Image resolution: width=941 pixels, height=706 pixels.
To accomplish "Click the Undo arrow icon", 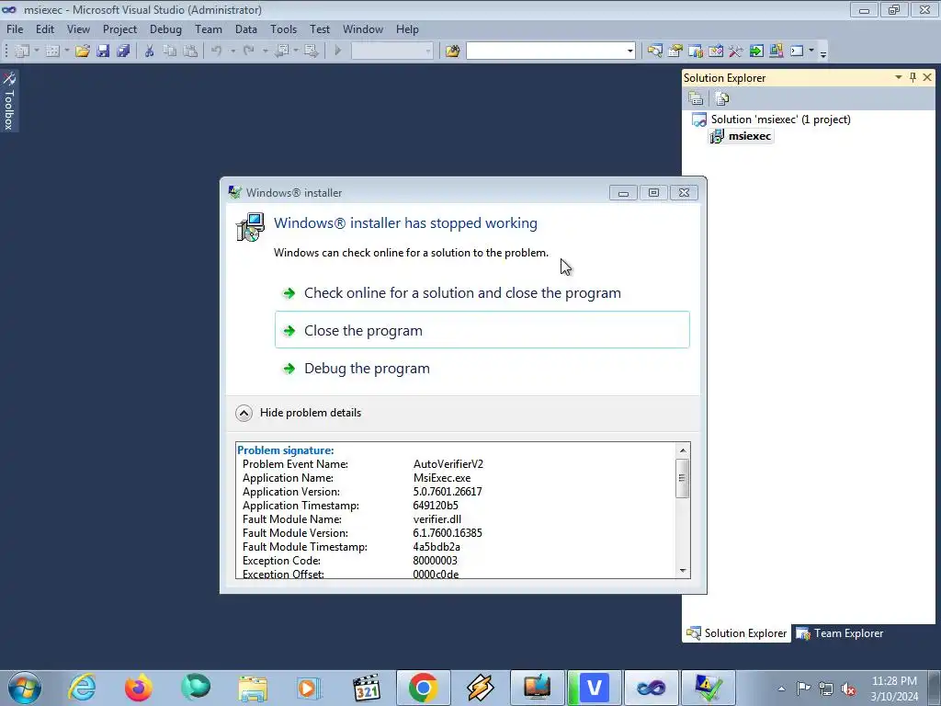I will (x=216, y=51).
